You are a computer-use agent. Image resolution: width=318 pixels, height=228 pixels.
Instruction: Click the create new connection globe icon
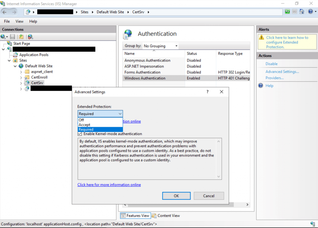coord(3,37)
